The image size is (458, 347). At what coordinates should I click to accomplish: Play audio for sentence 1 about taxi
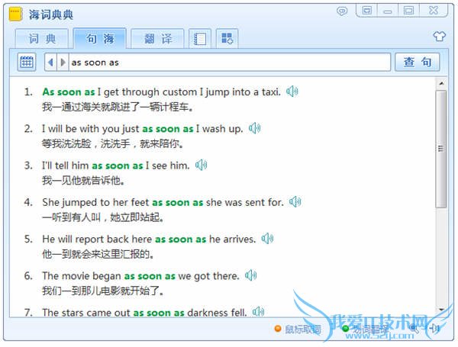pos(292,92)
